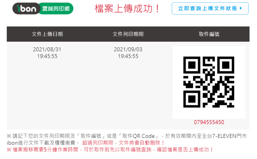Click the 文件列印期限 column header
The image size is (257, 159).
(128, 34)
